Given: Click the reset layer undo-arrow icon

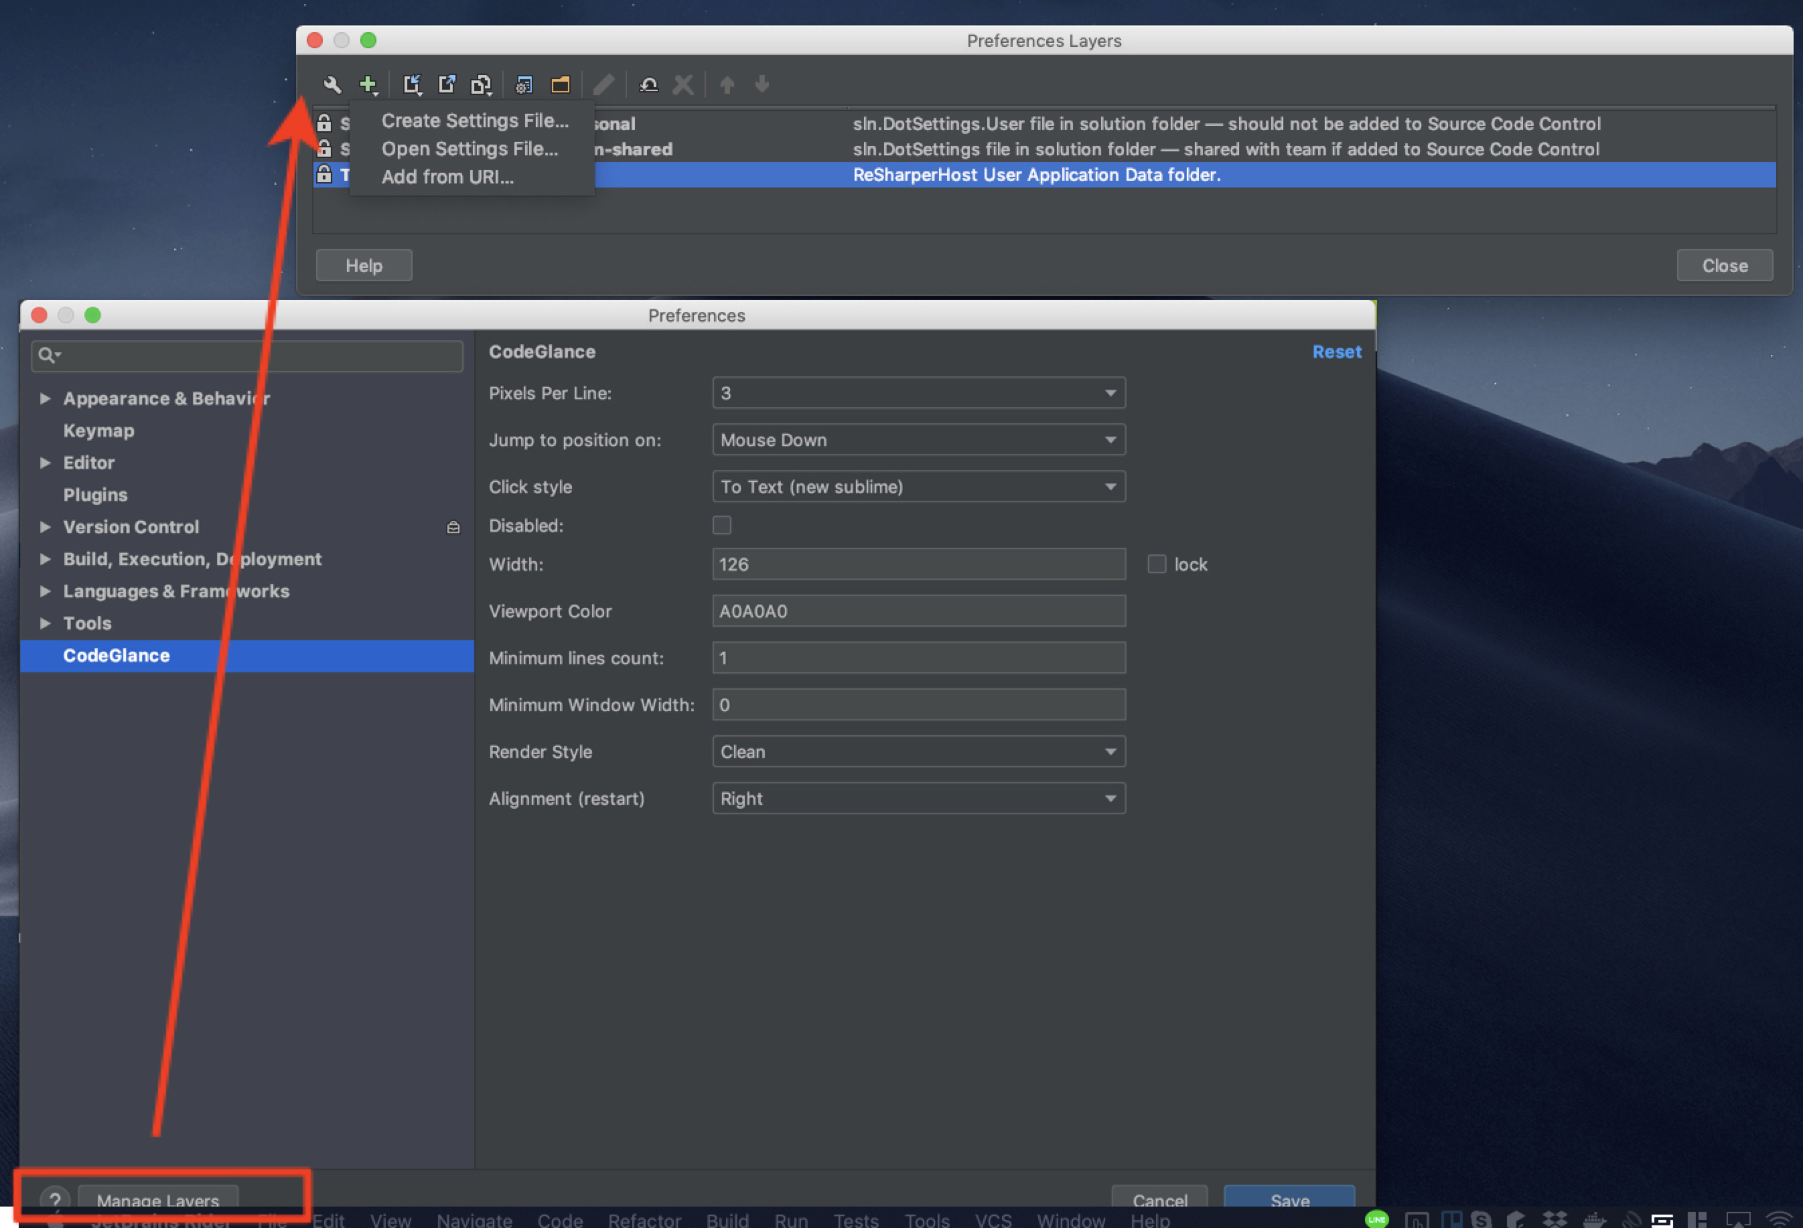Looking at the screenshot, I should coord(648,84).
